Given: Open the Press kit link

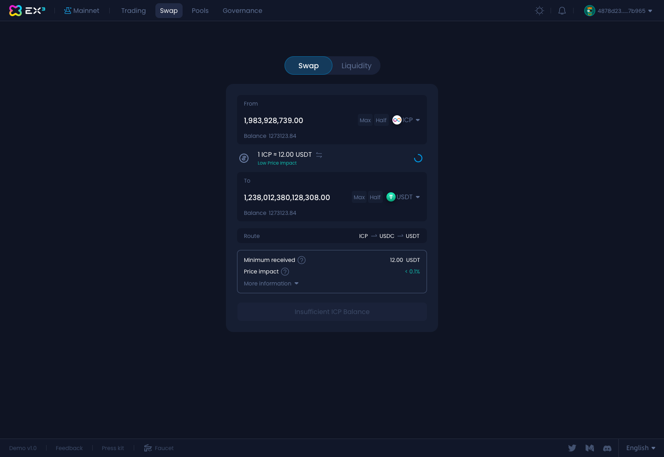Looking at the screenshot, I should [113, 448].
